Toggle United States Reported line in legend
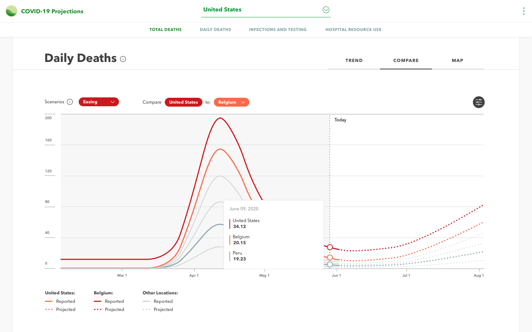532x332 pixels. click(61, 301)
